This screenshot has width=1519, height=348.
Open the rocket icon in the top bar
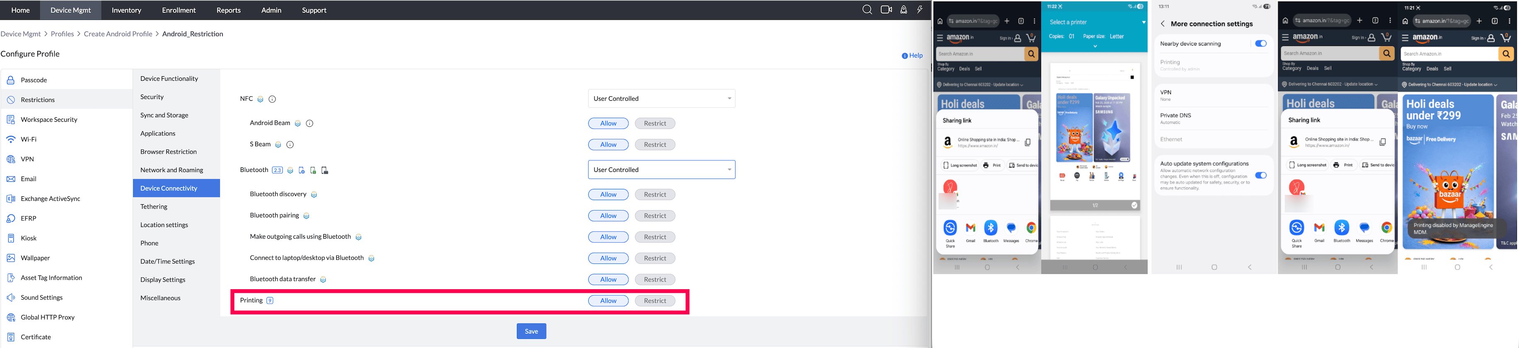(903, 10)
